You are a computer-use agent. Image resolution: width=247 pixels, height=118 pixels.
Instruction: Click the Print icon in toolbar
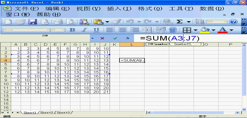tap(58, 22)
